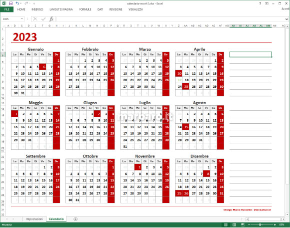Open the FILE tab
The height and width of the screenshot is (228, 290).
6,9
